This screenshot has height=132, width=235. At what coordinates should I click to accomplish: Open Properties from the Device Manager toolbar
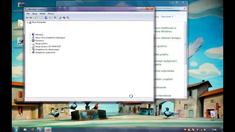pyautogui.click(x=41, y=18)
